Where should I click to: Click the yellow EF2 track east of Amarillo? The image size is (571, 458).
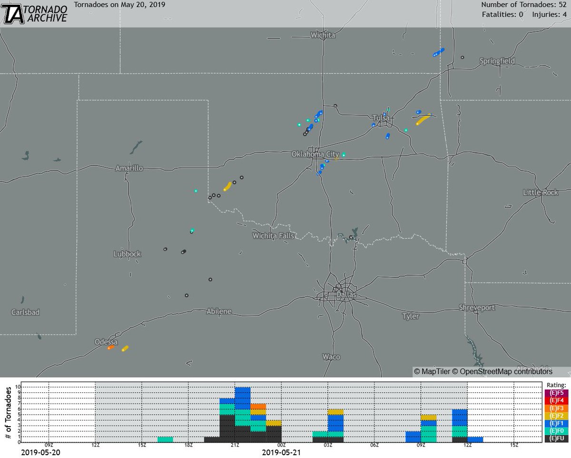coord(227,186)
